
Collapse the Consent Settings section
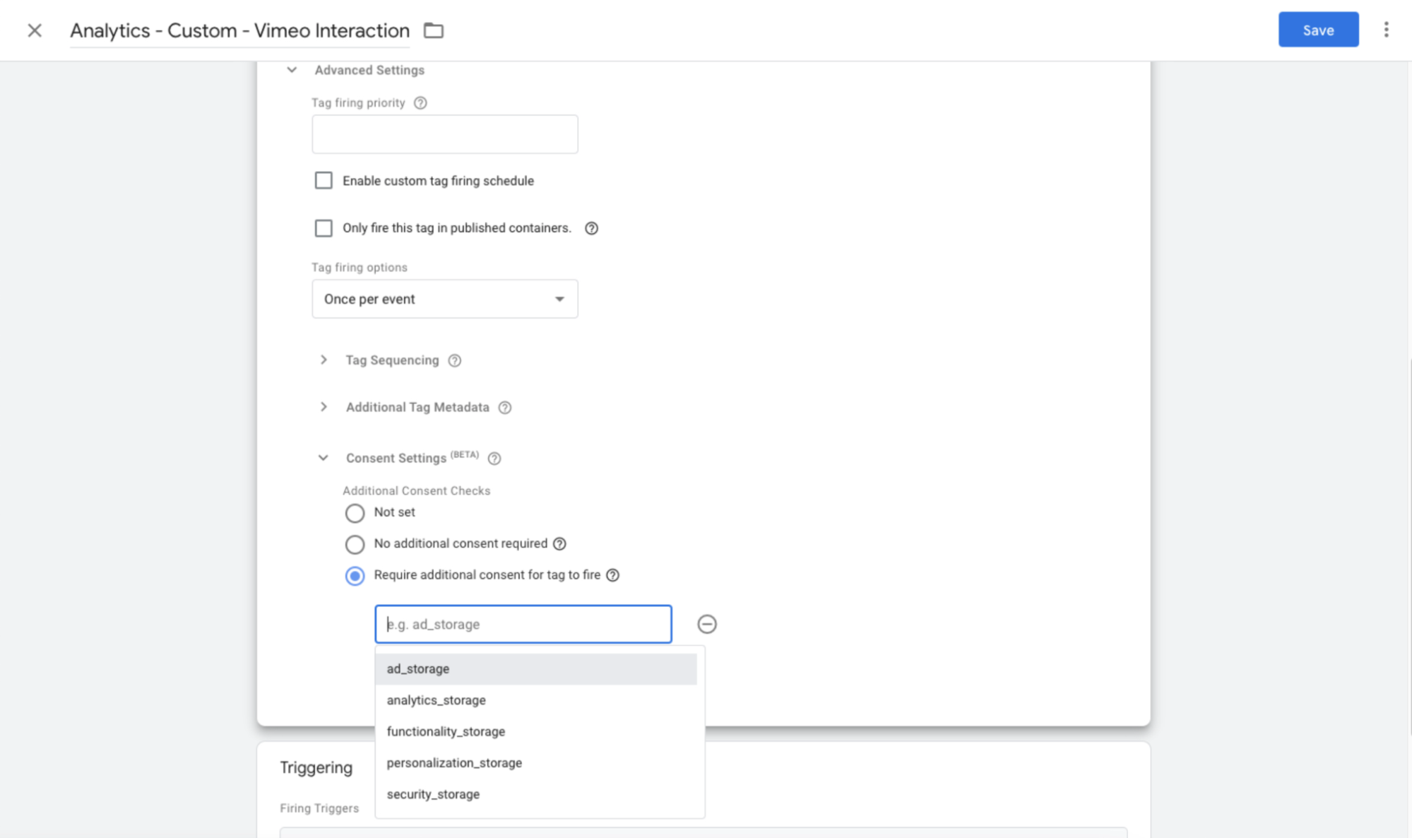coord(324,458)
